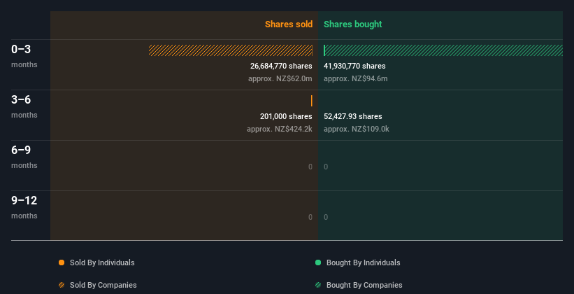Click the 9–12 months shares sold zero
The height and width of the screenshot is (294, 574).
[x=310, y=217]
